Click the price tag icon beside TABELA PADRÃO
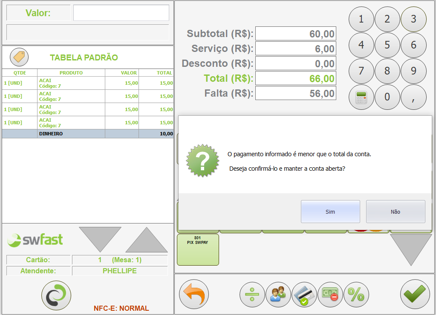Viewport: 436px width, 315px height. (19, 57)
